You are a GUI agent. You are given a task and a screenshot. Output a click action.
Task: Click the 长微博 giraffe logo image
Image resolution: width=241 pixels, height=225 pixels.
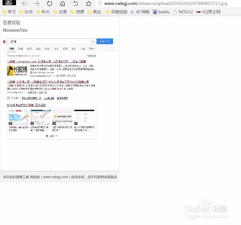coord(17,70)
